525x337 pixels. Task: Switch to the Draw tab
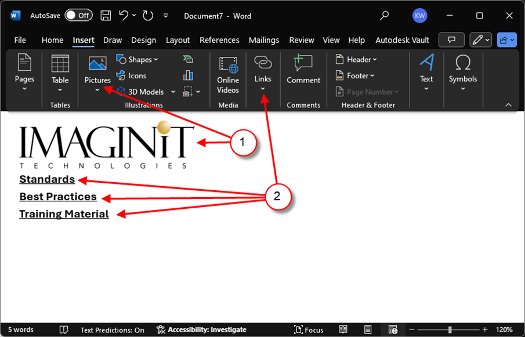(x=113, y=40)
